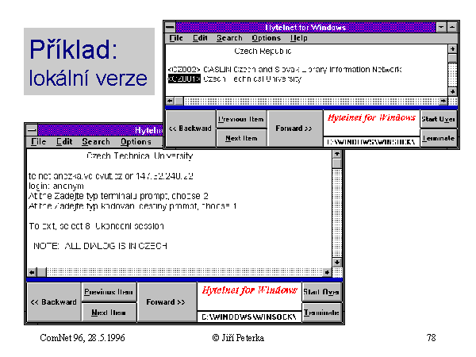Click scroll down arrow in back university window

click(336, 263)
